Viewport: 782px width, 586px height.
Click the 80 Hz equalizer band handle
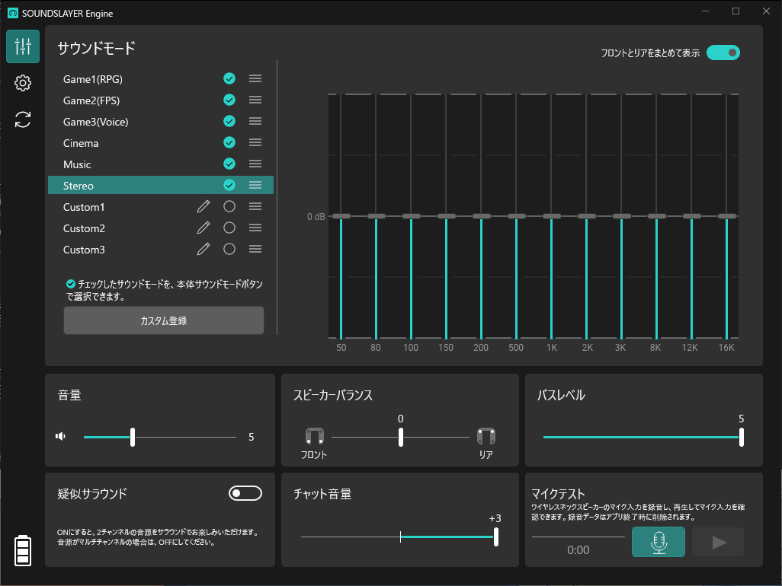pyautogui.click(x=376, y=216)
